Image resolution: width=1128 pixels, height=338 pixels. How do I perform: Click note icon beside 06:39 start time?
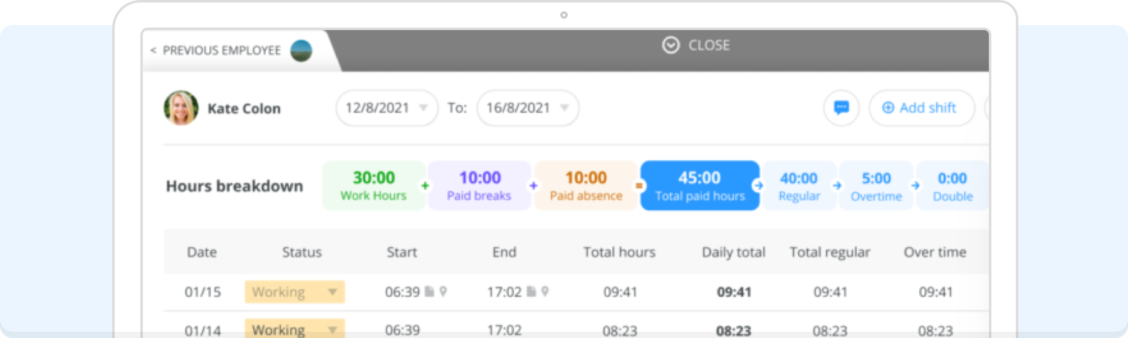(x=429, y=292)
